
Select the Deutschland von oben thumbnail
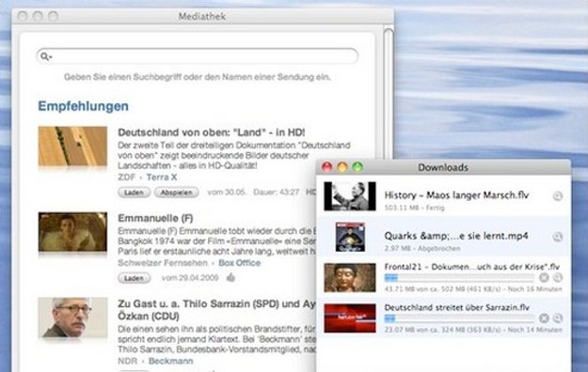(x=72, y=147)
